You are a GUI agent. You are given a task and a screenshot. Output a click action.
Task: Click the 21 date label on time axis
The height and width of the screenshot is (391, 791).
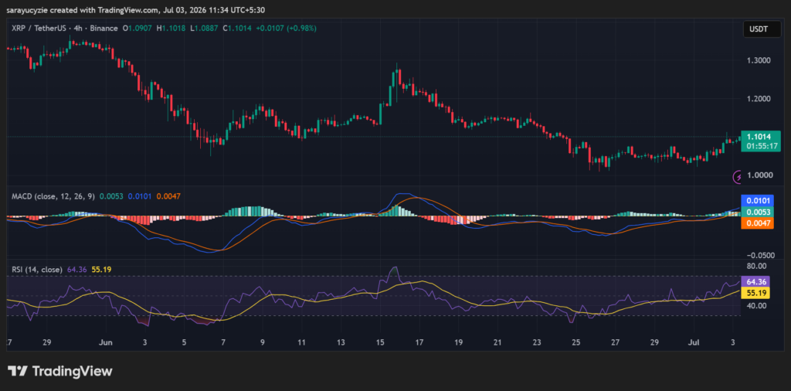[497, 342]
